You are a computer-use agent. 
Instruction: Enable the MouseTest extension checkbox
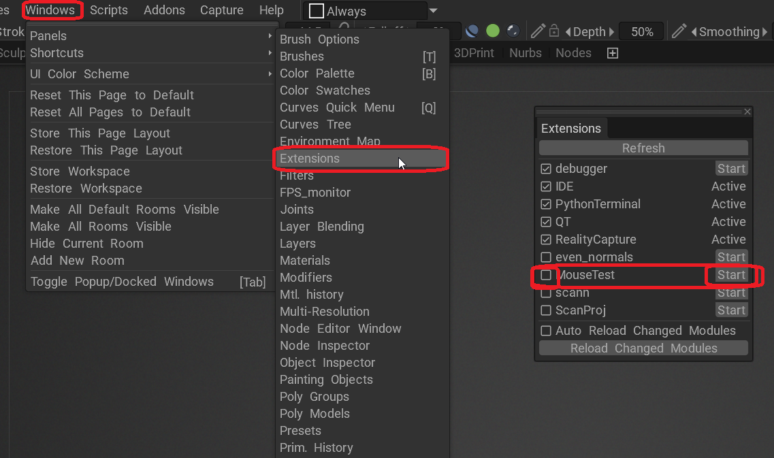[x=546, y=275]
